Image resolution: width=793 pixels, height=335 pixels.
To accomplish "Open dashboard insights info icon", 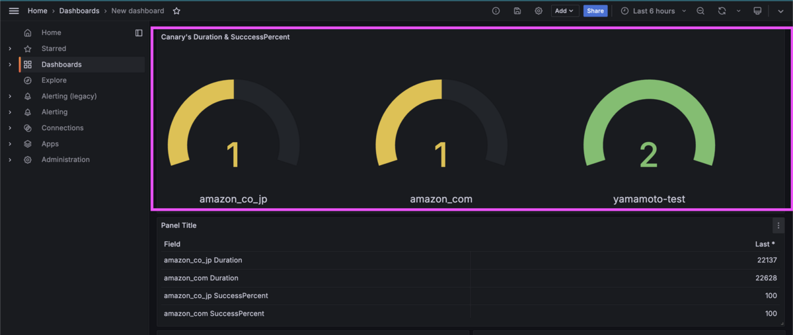I will coord(496,11).
